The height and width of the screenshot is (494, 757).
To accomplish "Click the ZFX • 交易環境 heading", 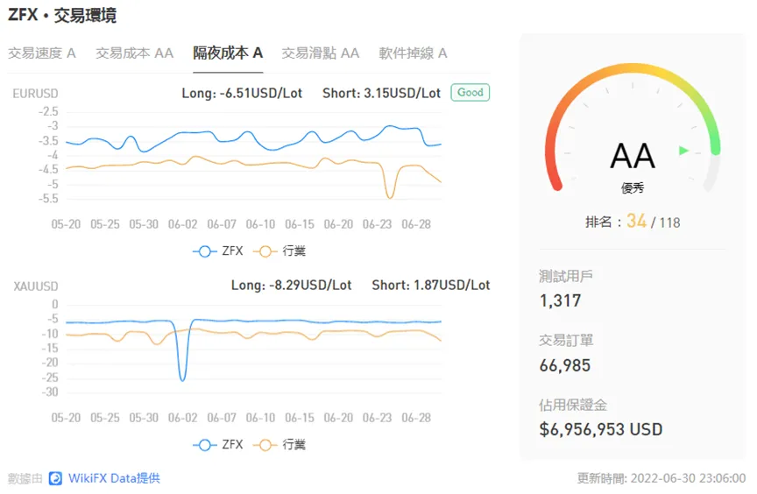I will point(62,15).
